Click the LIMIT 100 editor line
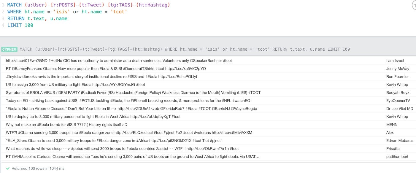The image size is (416, 173). coord(20,25)
